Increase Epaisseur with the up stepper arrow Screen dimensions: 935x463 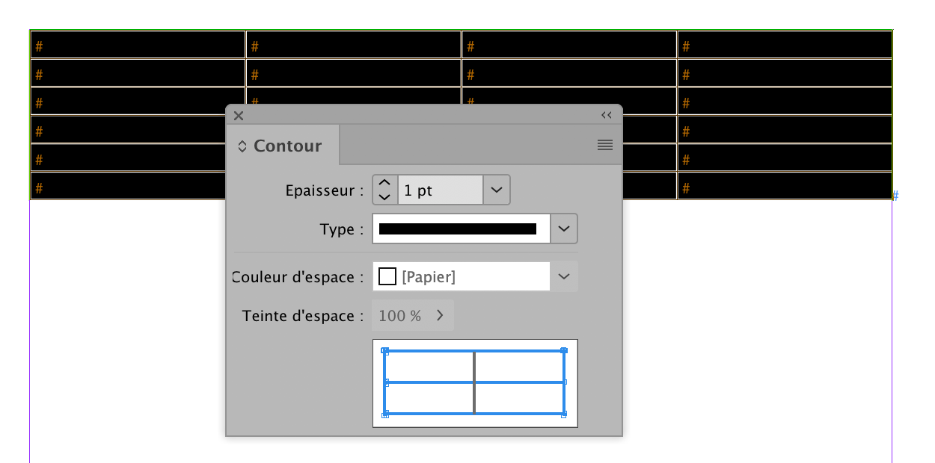pos(384,183)
